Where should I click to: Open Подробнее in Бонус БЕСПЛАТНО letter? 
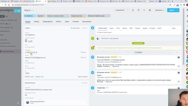[x=115, y=66]
